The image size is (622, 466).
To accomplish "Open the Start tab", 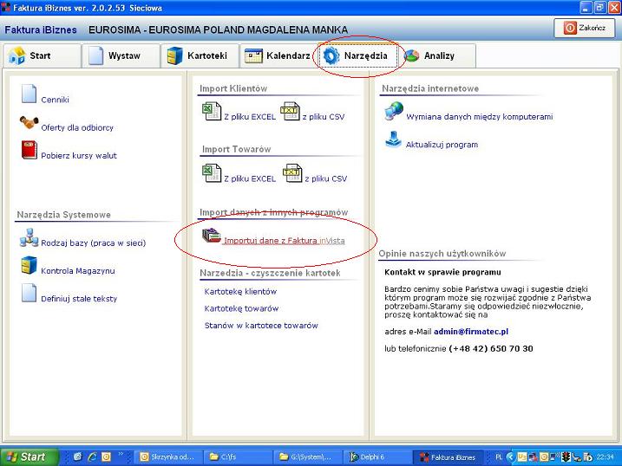I will 42,55.
